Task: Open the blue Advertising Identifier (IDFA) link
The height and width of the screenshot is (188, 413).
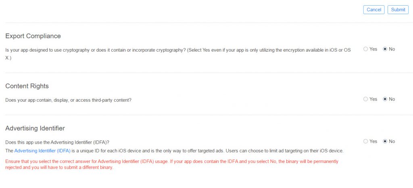Action: coord(42,151)
